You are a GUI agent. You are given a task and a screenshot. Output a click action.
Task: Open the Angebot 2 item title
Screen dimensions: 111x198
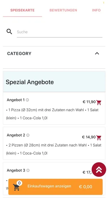[16, 135]
